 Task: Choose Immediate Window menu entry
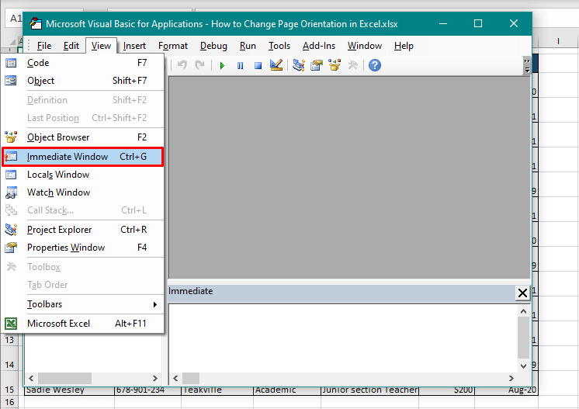[x=83, y=157]
